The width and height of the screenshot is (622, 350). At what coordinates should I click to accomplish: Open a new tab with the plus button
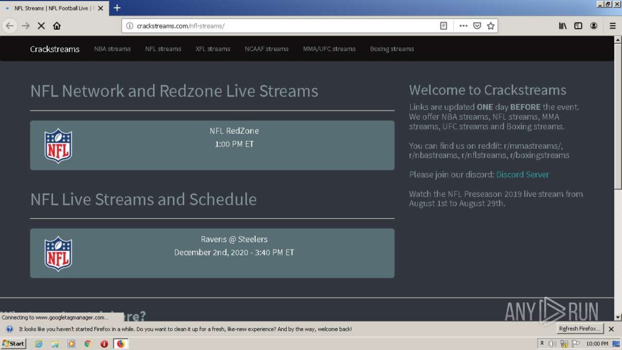117,8
